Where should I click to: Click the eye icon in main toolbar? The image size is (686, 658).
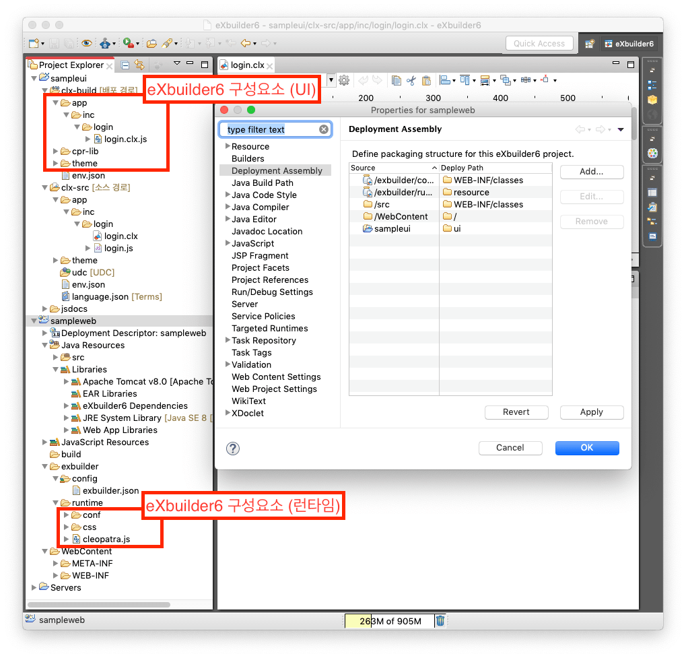point(86,44)
